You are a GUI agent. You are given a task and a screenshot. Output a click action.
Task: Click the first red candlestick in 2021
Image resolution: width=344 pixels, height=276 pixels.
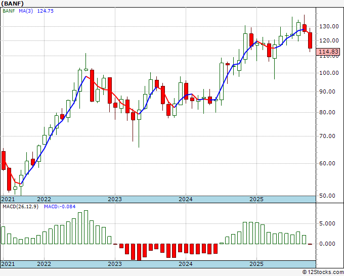tap(4, 160)
